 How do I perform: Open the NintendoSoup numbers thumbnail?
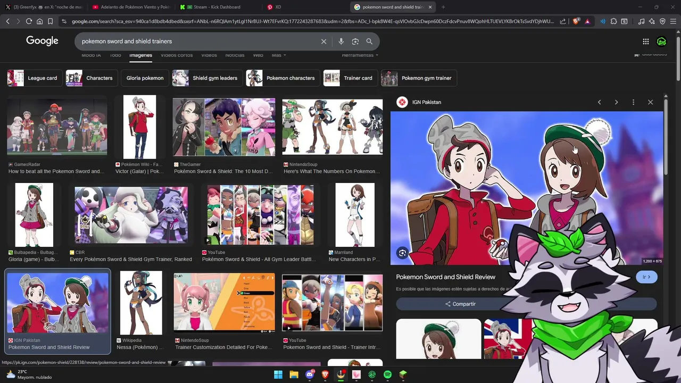tap(333, 127)
